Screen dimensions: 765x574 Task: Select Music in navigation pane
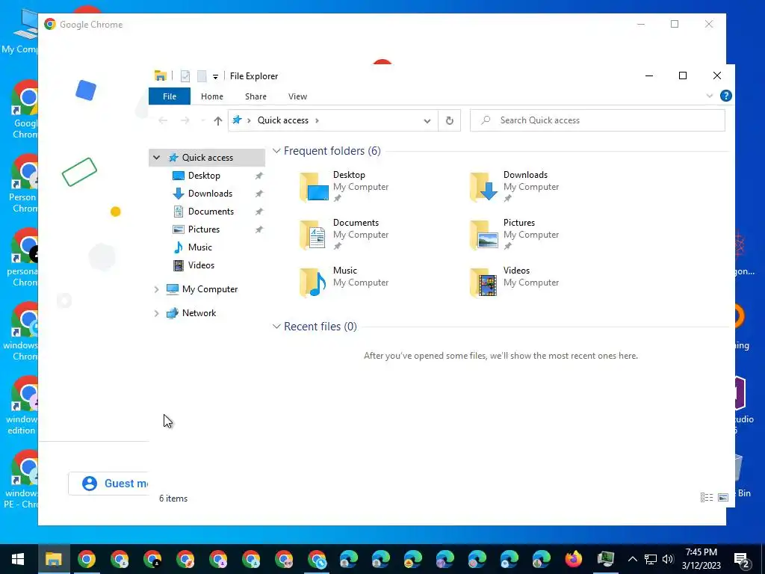[x=200, y=247]
